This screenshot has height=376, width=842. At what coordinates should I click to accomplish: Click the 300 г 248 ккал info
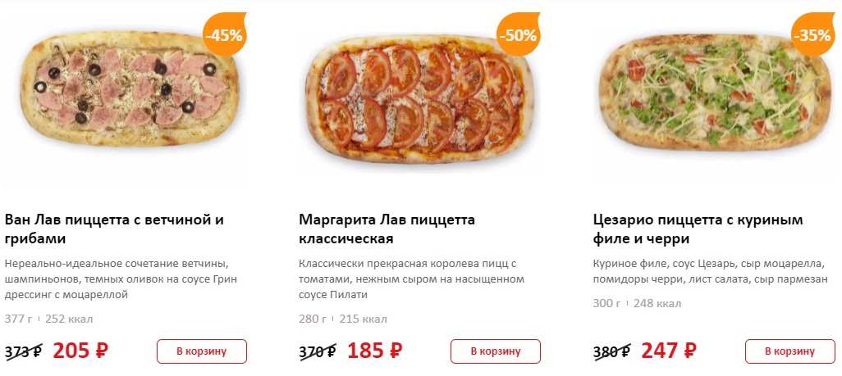tap(637, 304)
